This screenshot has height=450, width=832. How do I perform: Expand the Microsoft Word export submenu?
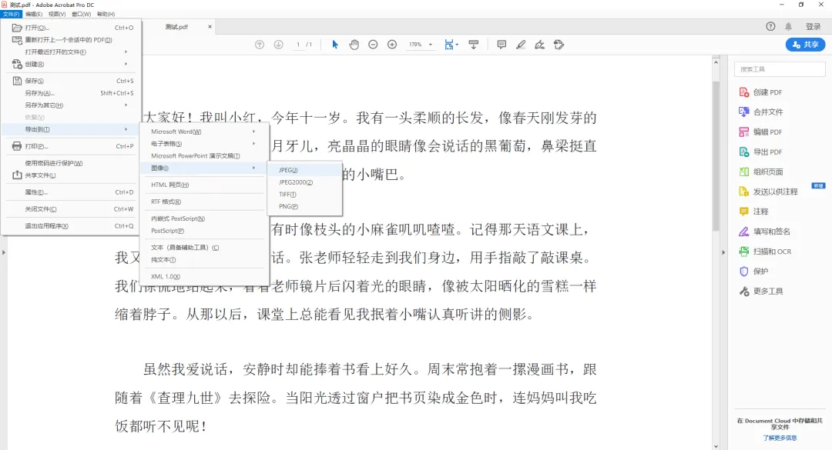[x=253, y=132]
